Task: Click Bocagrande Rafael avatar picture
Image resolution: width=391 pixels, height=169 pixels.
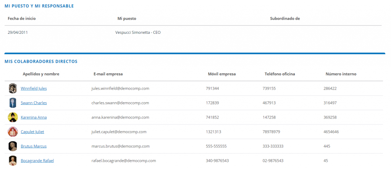Action: [13, 161]
